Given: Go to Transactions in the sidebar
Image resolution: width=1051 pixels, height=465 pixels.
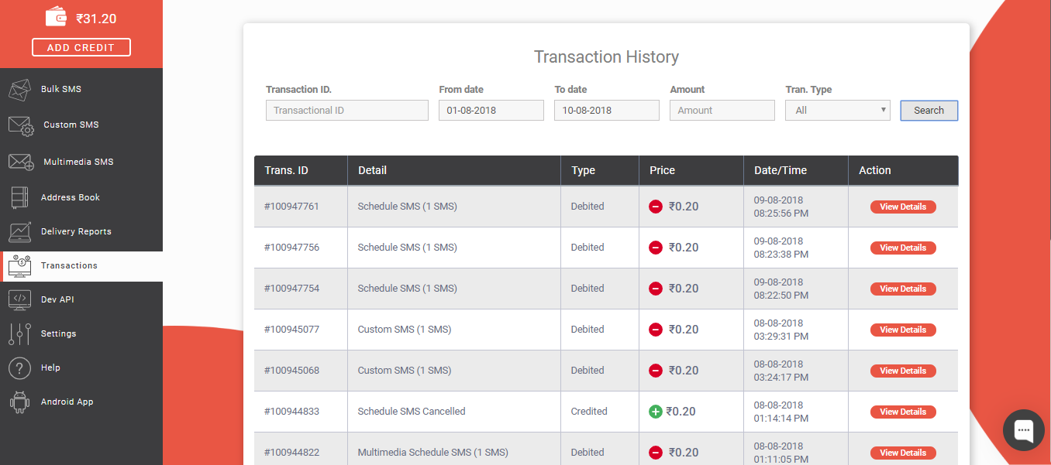Looking at the screenshot, I should [69, 265].
